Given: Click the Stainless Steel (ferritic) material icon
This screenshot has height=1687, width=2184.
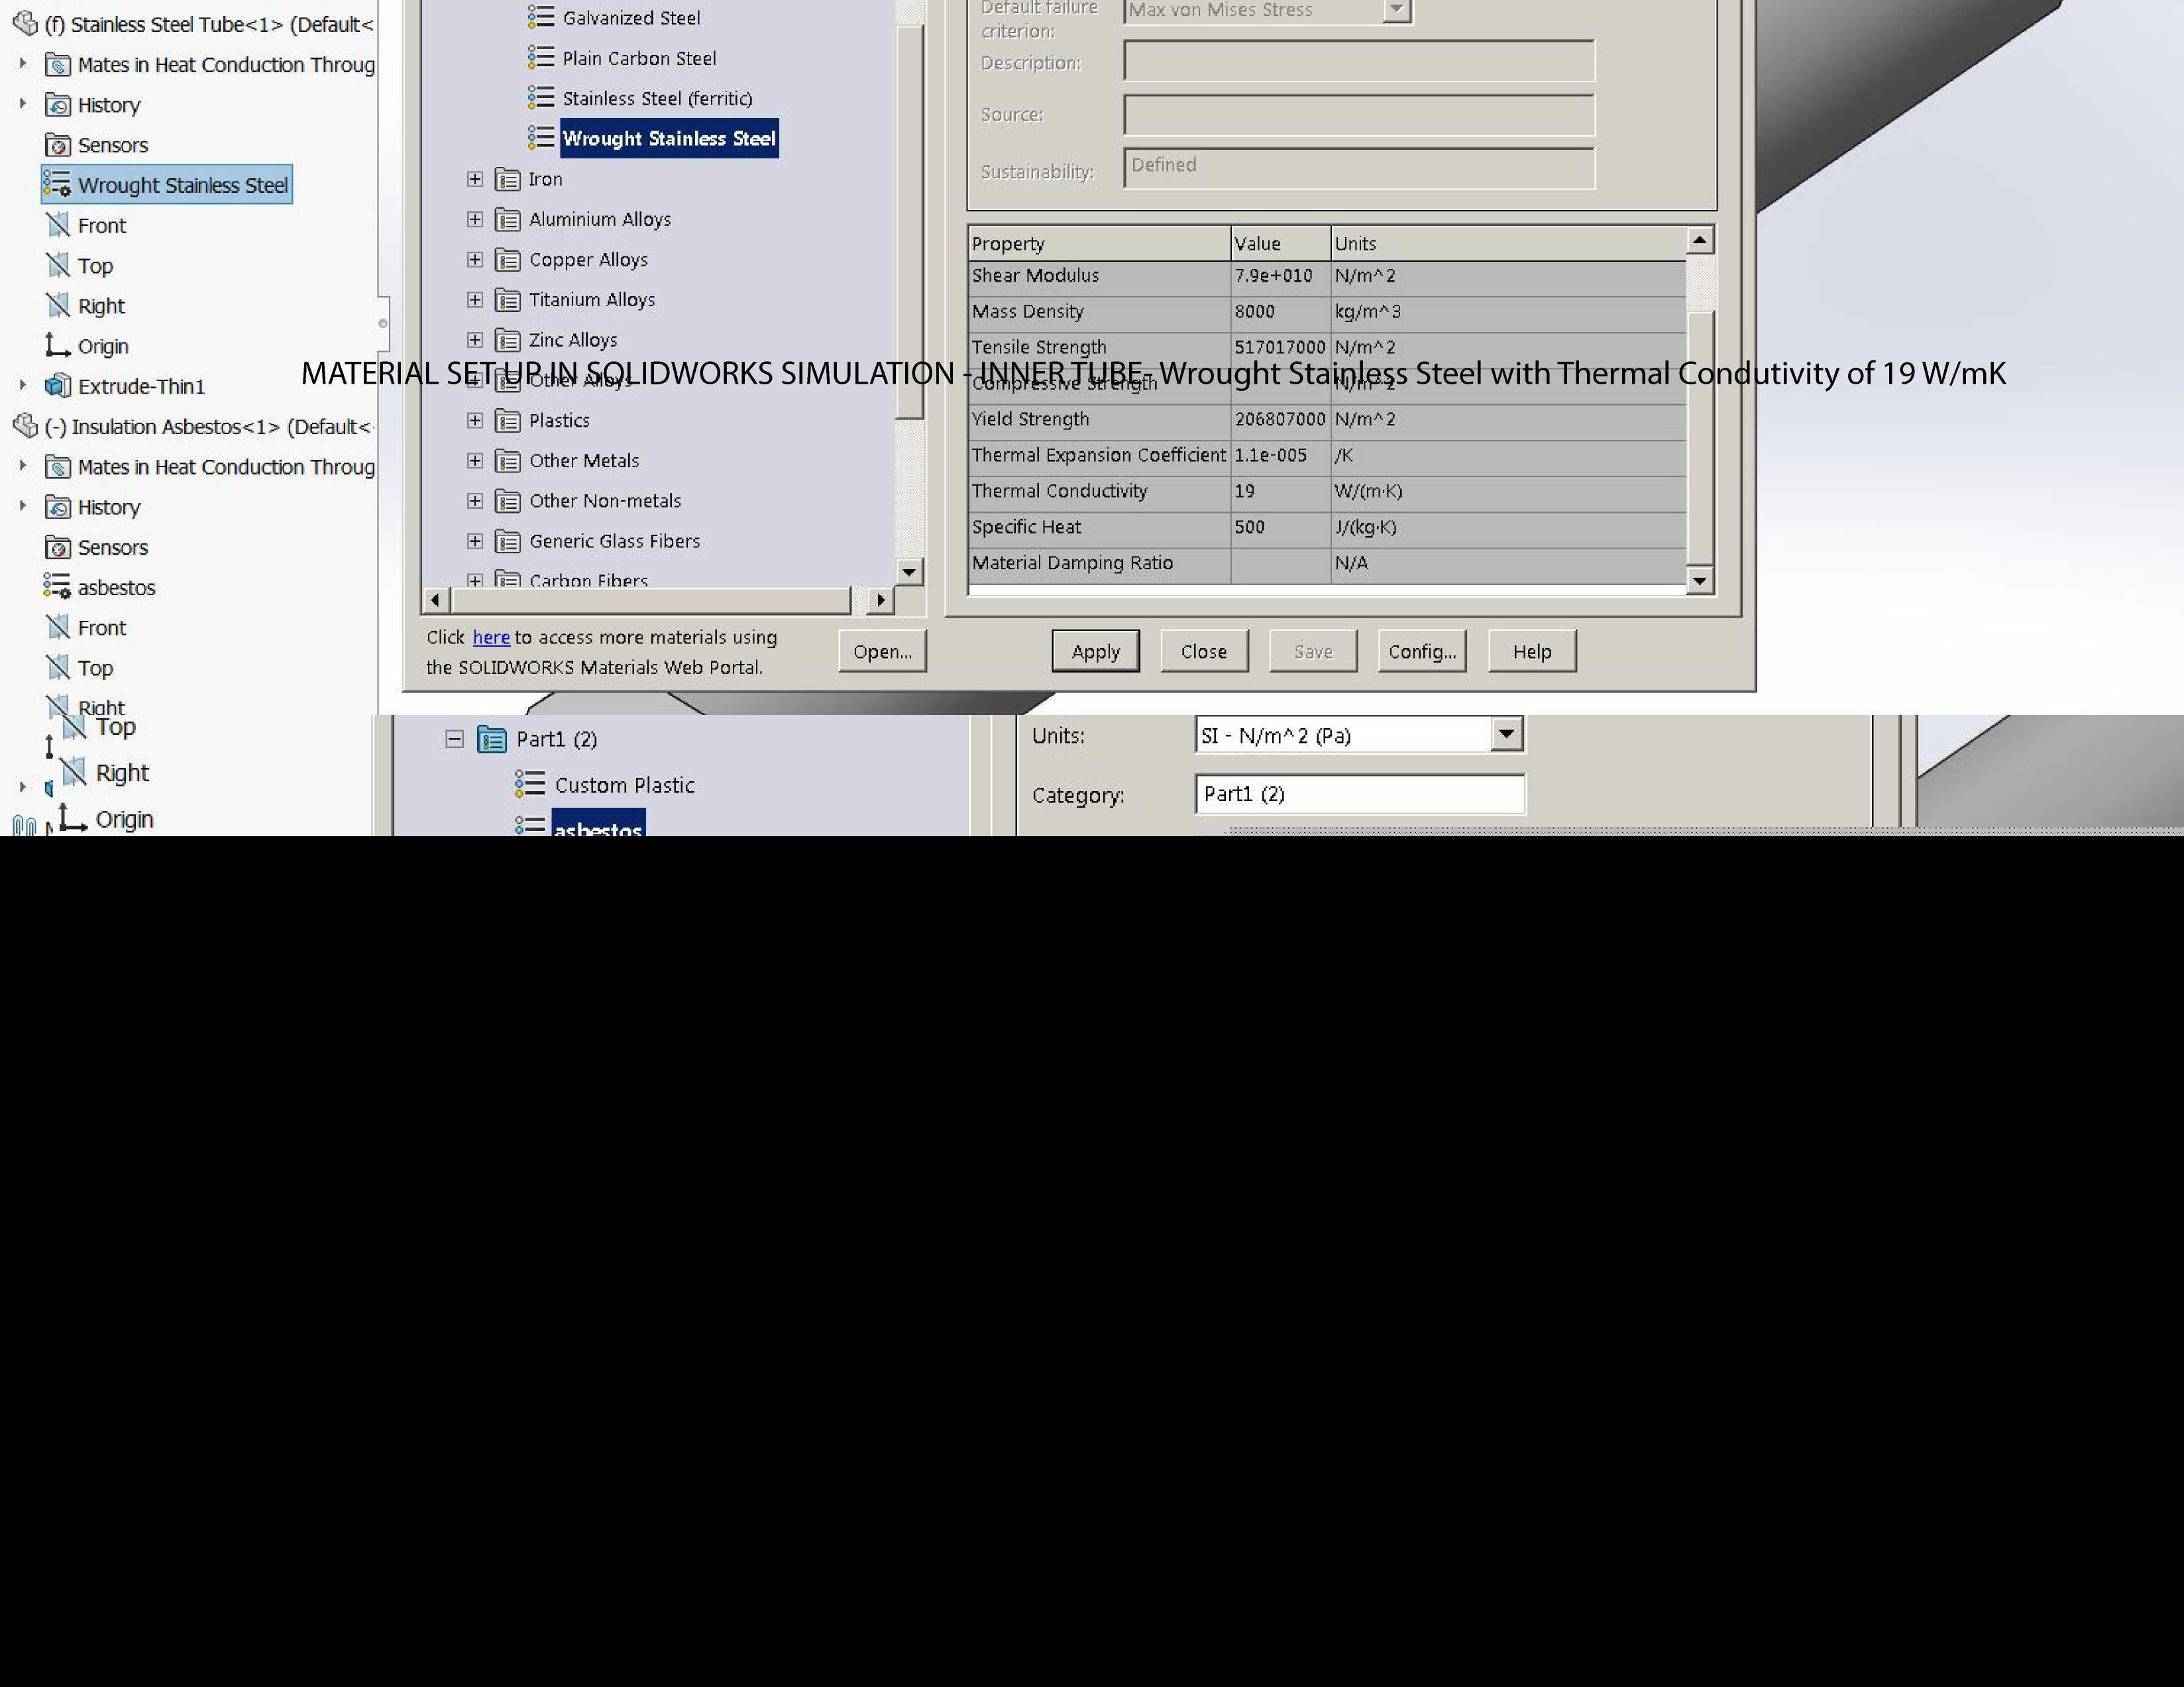Looking at the screenshot, I should [541, 98].
